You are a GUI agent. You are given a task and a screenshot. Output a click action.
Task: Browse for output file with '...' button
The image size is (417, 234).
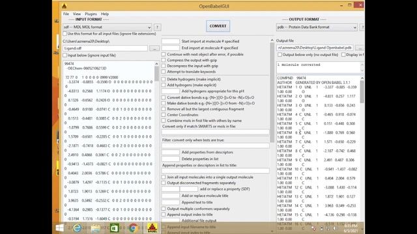coord(360,48)
